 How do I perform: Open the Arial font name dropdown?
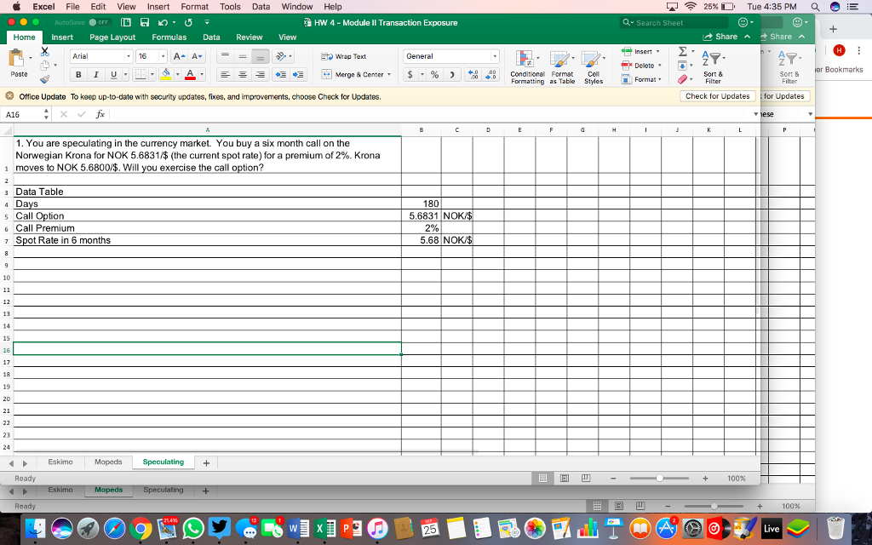click(x=99, y=55)
